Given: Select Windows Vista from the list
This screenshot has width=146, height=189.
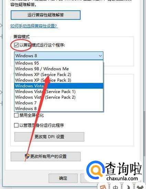Looking at the screenshot, I should 59,86.
